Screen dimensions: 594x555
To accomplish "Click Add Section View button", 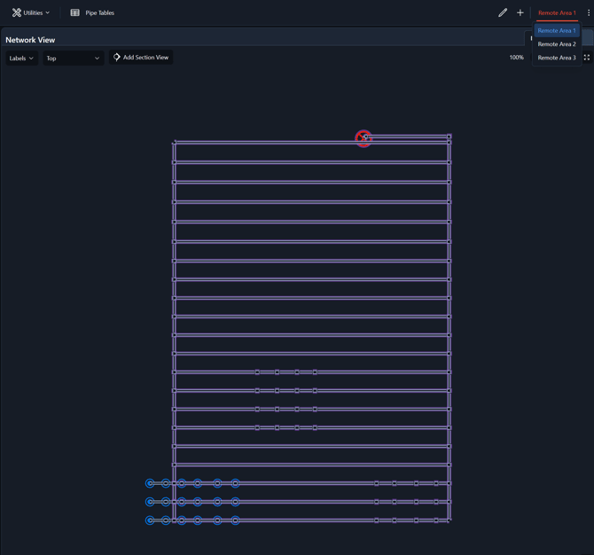I will 141,58.
